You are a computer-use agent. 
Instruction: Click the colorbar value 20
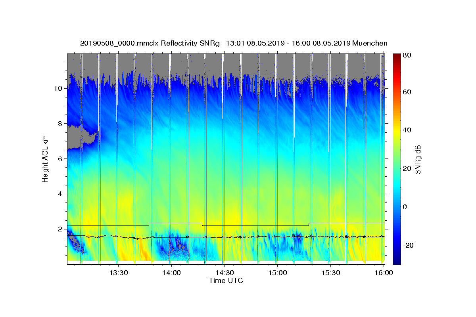click(x=408, y=168)
